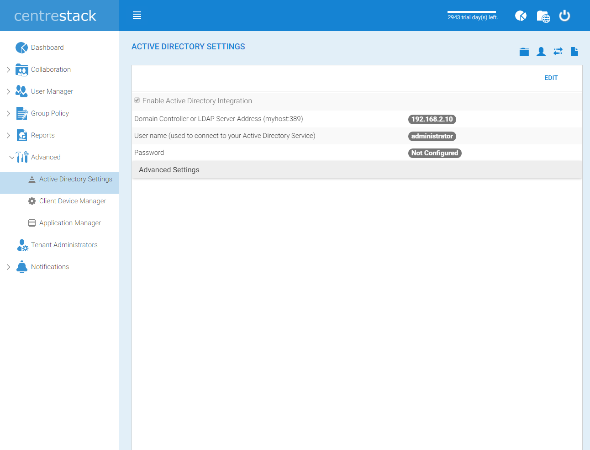Viewport: 590px width, 450px height.
Task: Click the EDIT button
Action: (x=551, y=78)
